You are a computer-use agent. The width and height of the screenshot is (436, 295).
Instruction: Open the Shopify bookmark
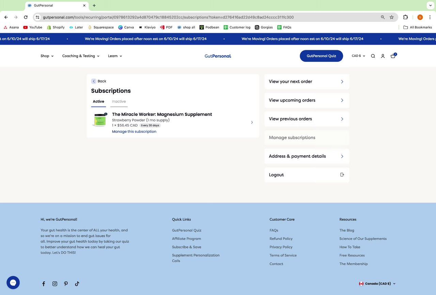click(x=56, y=27)
